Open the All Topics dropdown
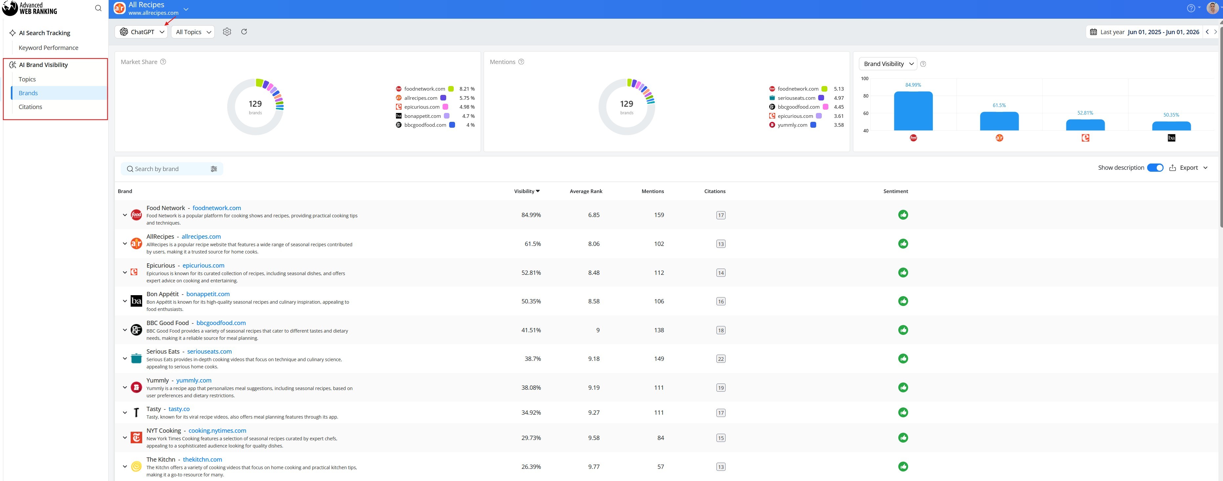This screenshot has width=1223, height=481. pos(193,32)
